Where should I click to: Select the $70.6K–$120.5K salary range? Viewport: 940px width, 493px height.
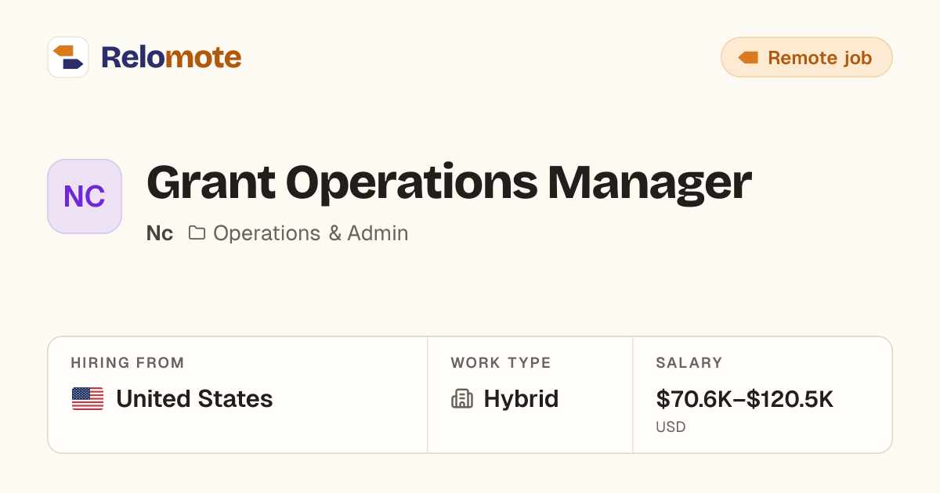coord(745,399)
